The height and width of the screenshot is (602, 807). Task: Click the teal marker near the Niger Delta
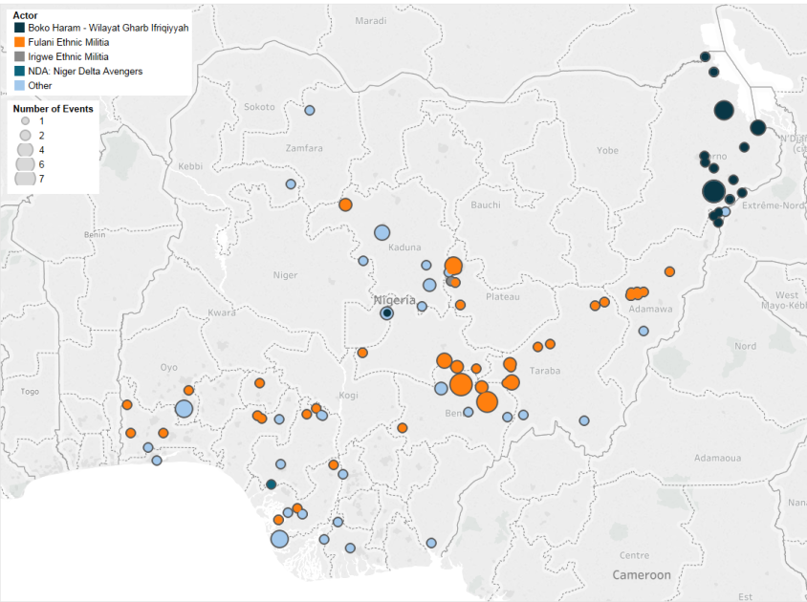(x=271, y=484)
